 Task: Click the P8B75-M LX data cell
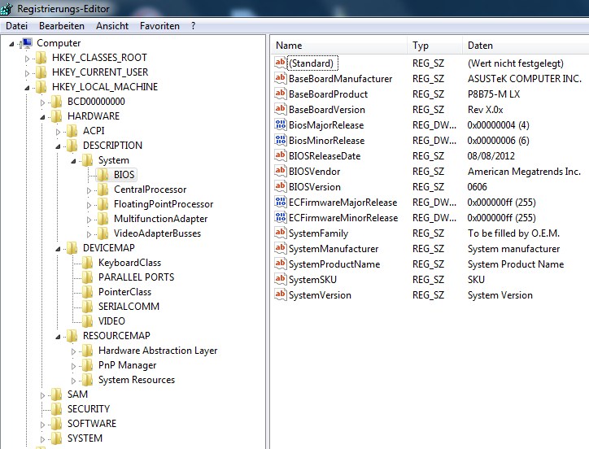(494, 94)
